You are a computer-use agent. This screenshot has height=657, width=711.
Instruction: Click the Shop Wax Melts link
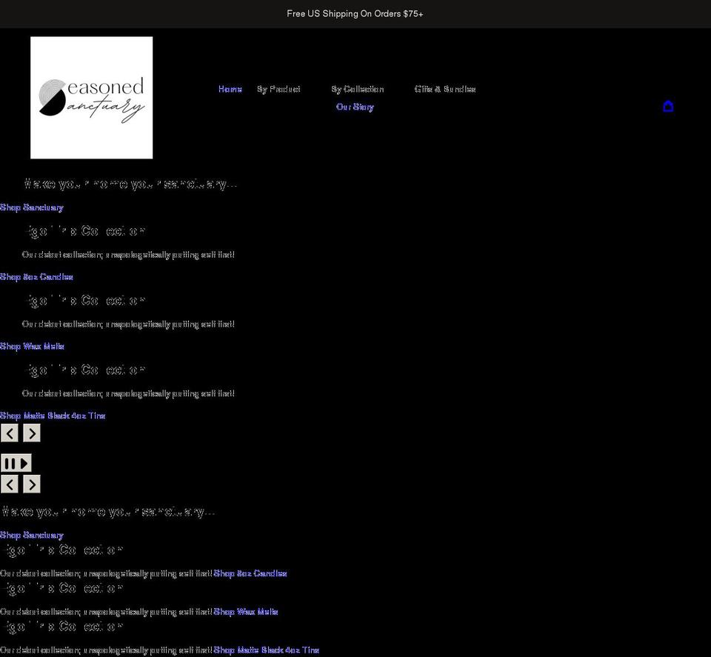click(x=33, y=346)
